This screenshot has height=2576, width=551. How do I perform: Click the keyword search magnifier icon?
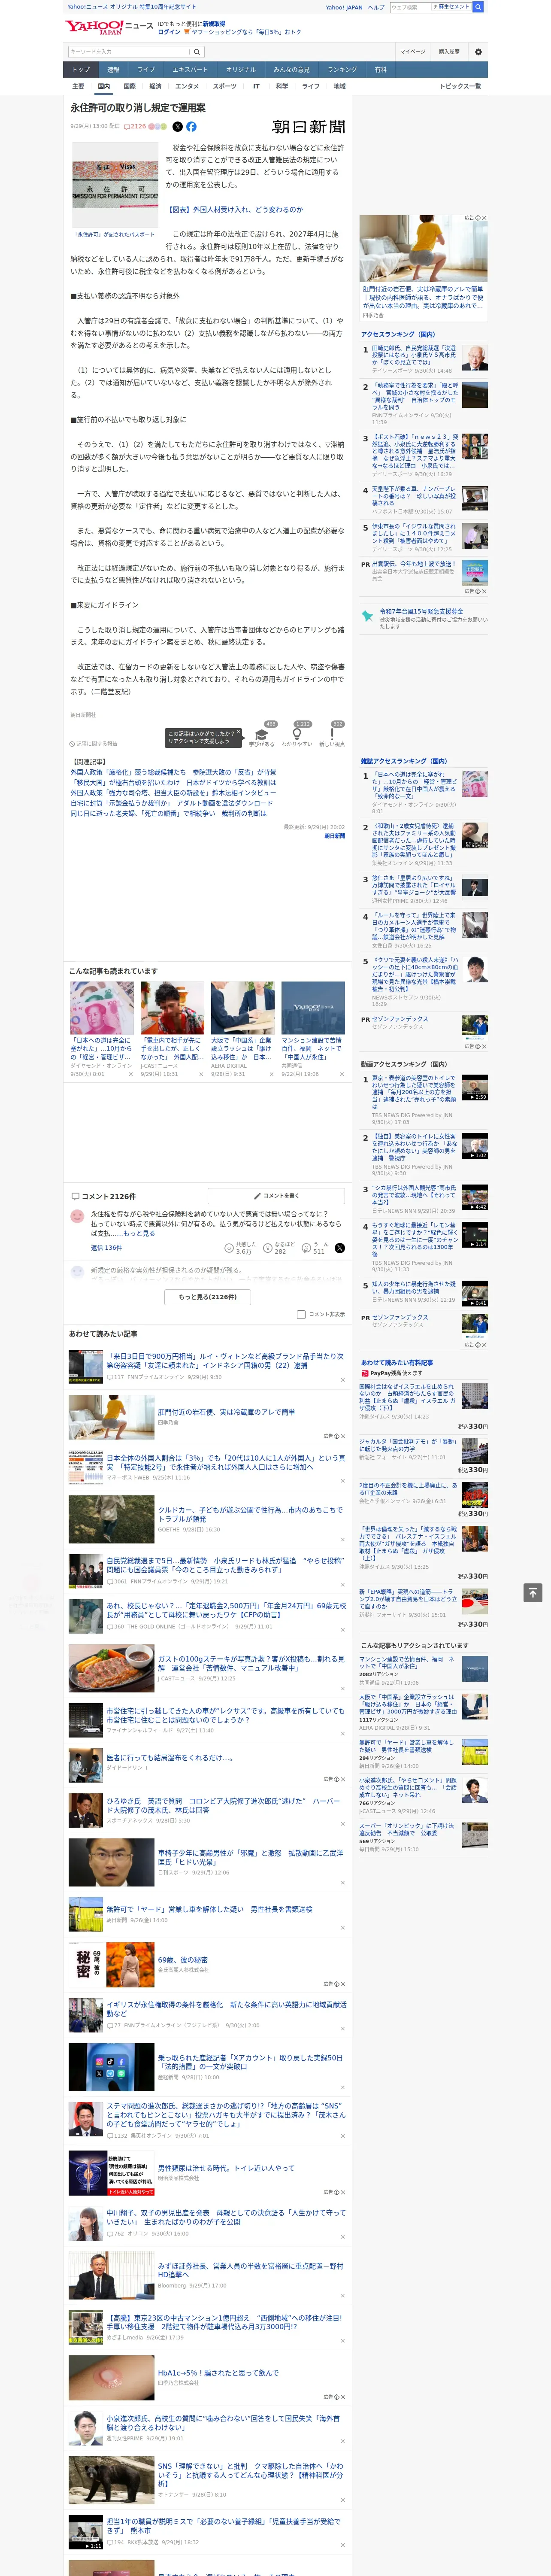coord(196,52)
